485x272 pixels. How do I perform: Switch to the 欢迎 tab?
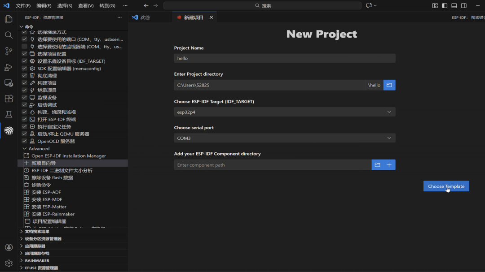click(x=145, y=17)
